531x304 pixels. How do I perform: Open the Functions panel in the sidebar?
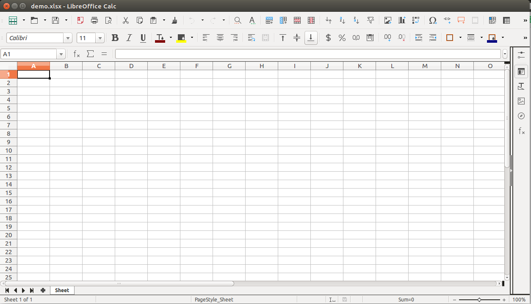pos(521,131)
